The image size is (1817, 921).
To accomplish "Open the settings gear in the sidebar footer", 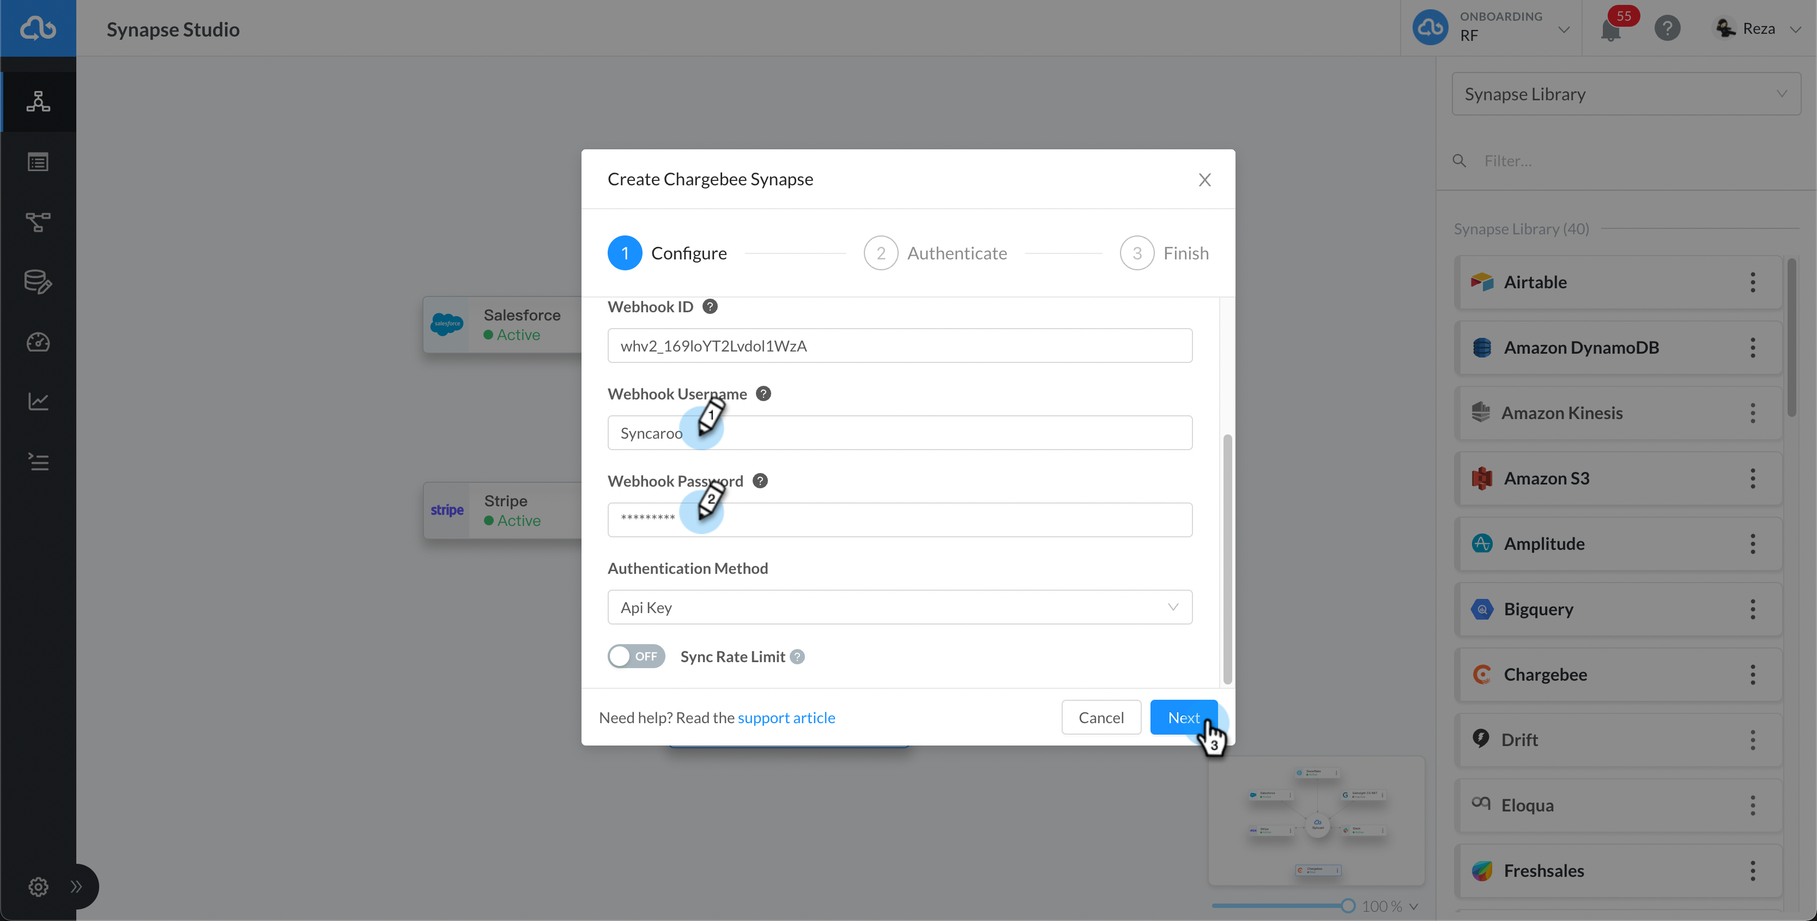I will click(x=38, y=887).
